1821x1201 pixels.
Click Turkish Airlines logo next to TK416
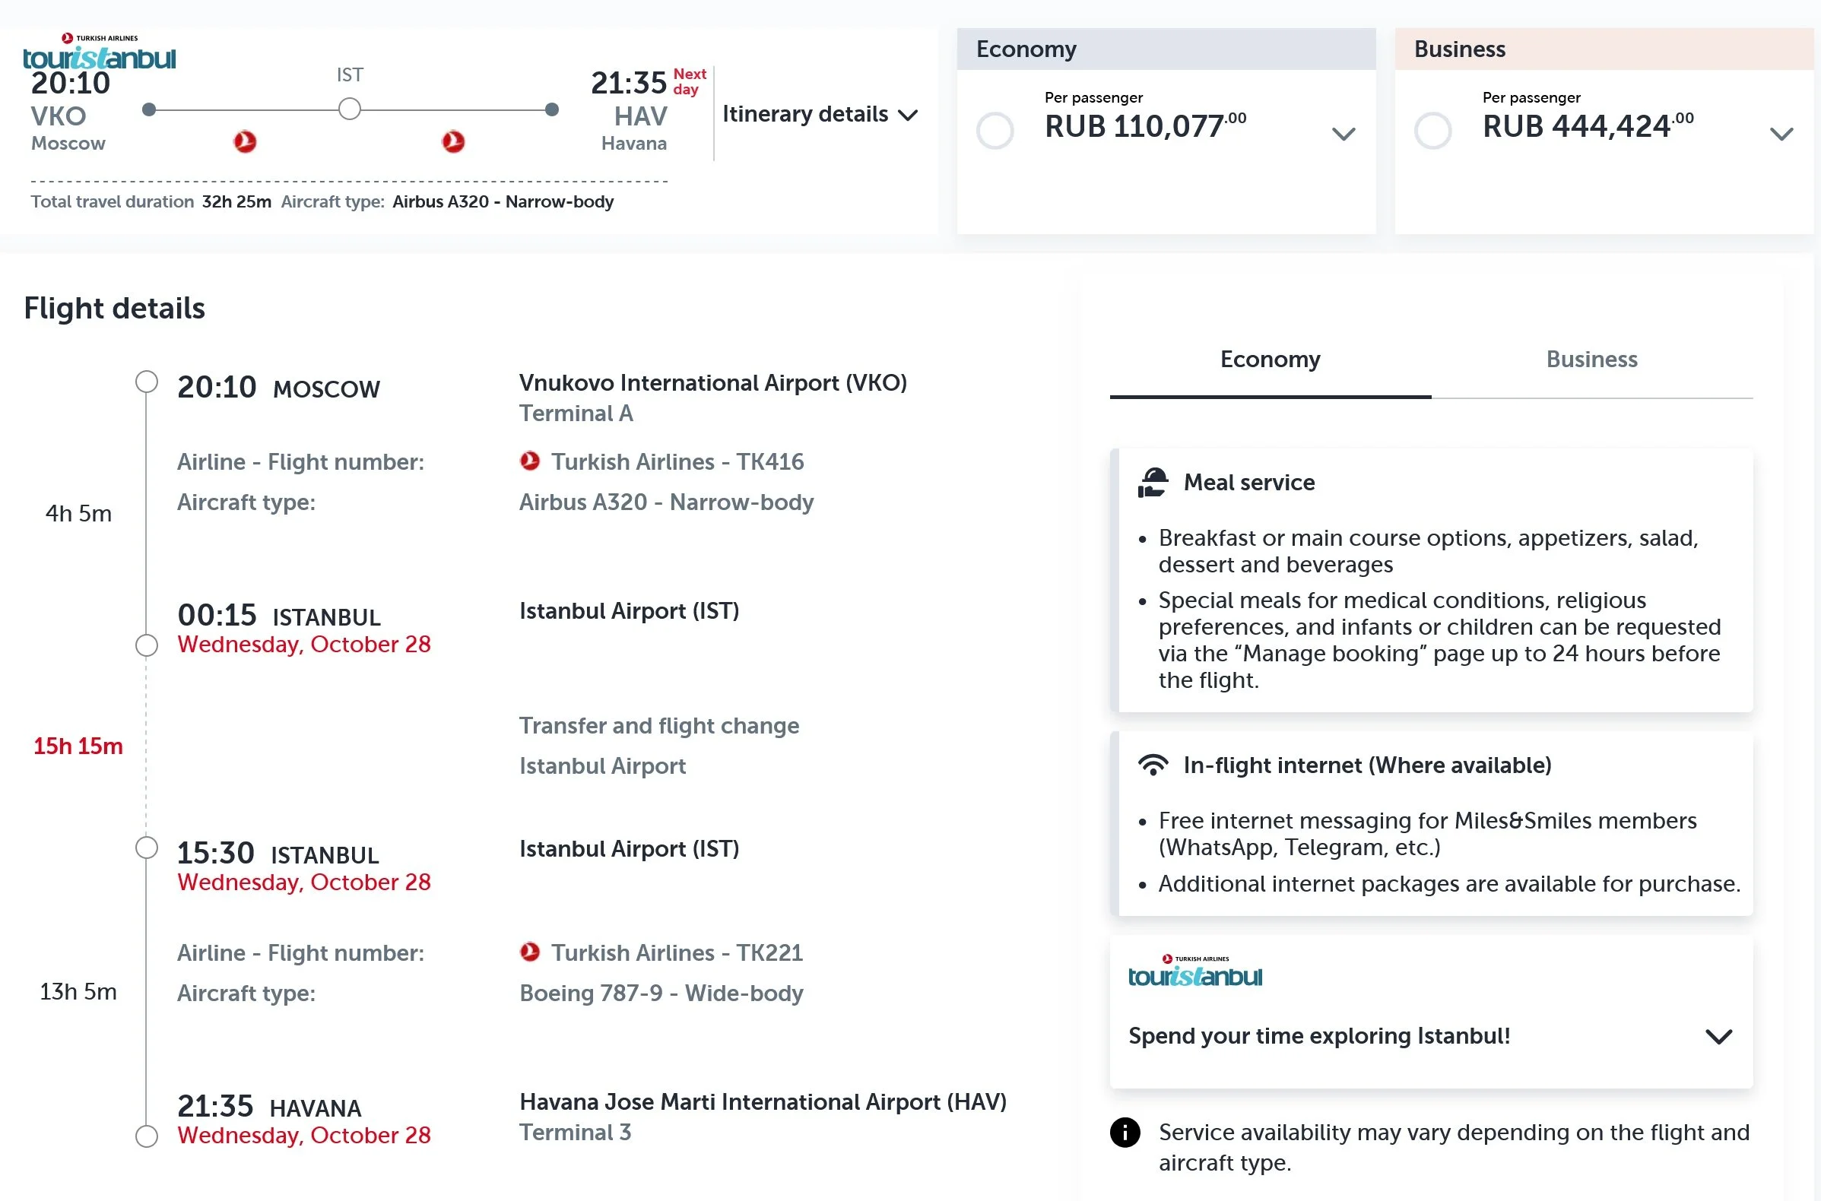530,461
